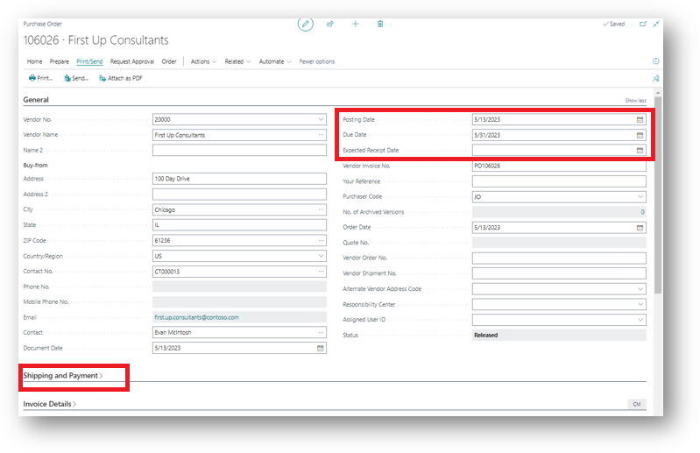The height and width of the screenshot is (453, 700).
Task: Open Request Approval tab
Action: tap(132, 61)
